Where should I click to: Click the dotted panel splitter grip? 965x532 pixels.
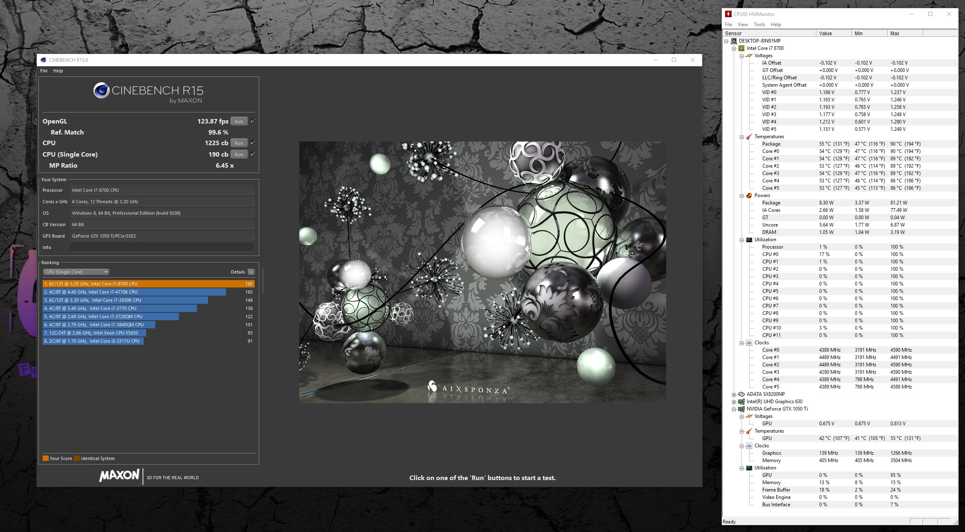click(x=262, y=281)
